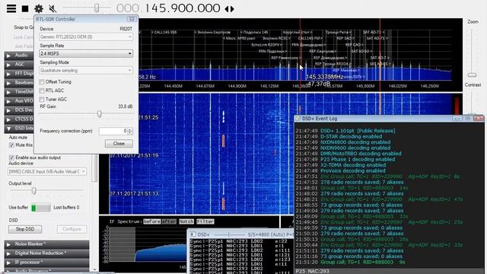Open the Audio device CABLE Input dropdown
Image resolution: width=487 pixels, height=274 pixels.
(47, 171)
